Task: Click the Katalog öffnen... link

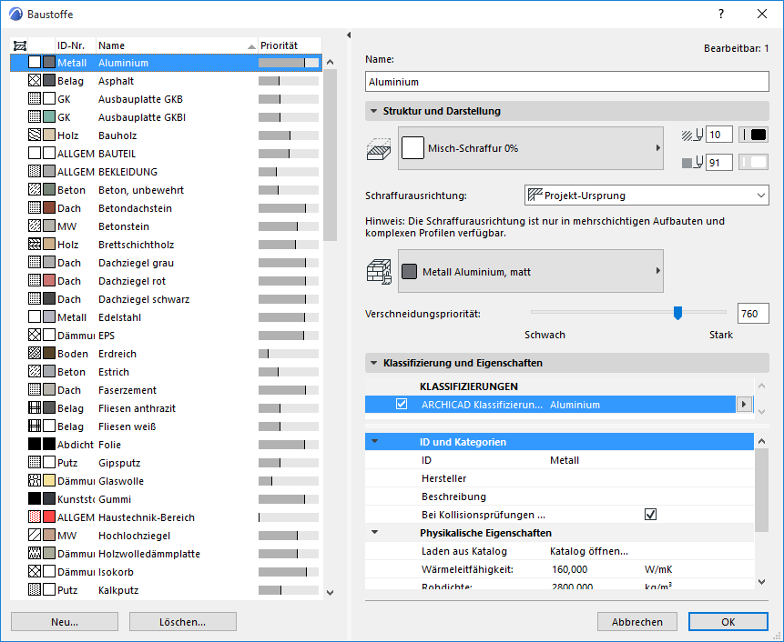Action: click(589, 551)
